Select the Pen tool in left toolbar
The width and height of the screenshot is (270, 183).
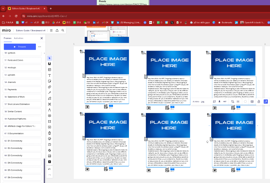[50, 110]
